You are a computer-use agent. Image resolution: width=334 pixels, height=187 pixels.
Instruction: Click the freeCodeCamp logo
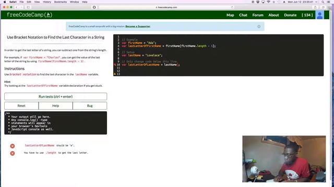(29, 15)
